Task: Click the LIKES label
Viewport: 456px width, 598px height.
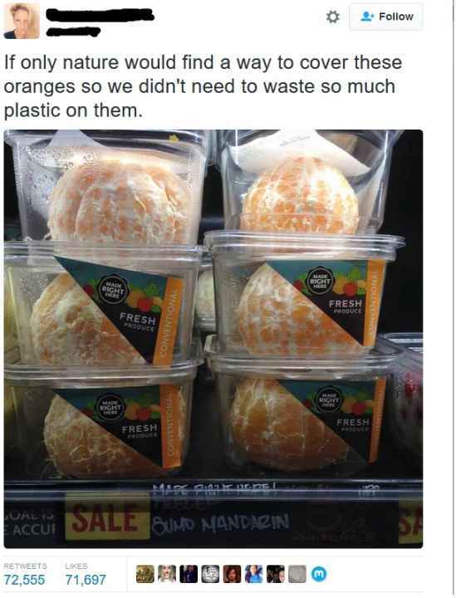Action: (76, 566)
